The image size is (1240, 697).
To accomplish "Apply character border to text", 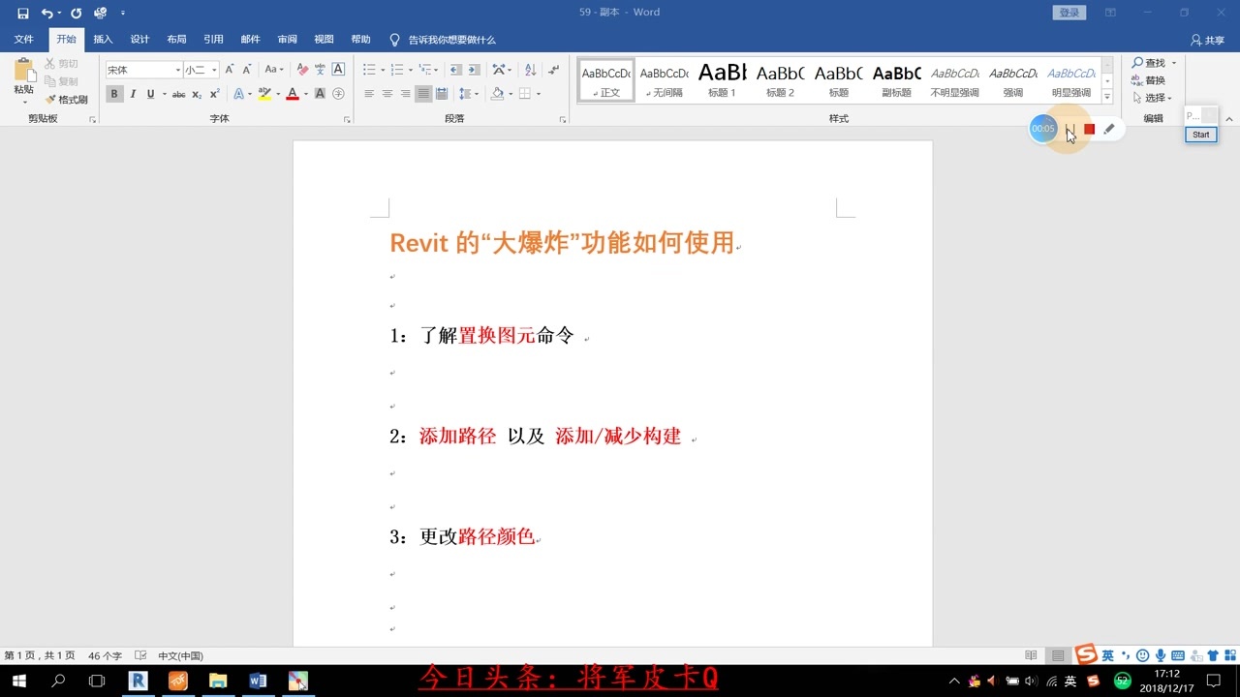I will coord(338,70).
